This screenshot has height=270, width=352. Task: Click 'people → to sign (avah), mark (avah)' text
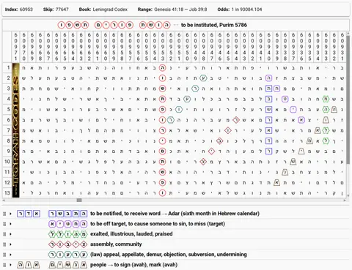click(x=133, y=265)
